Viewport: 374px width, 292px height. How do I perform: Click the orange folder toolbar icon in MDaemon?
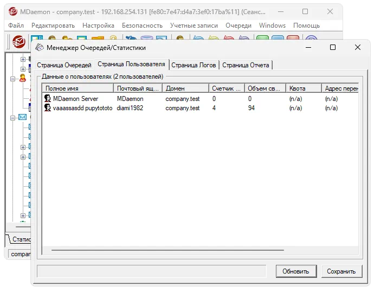click(98, 39)
